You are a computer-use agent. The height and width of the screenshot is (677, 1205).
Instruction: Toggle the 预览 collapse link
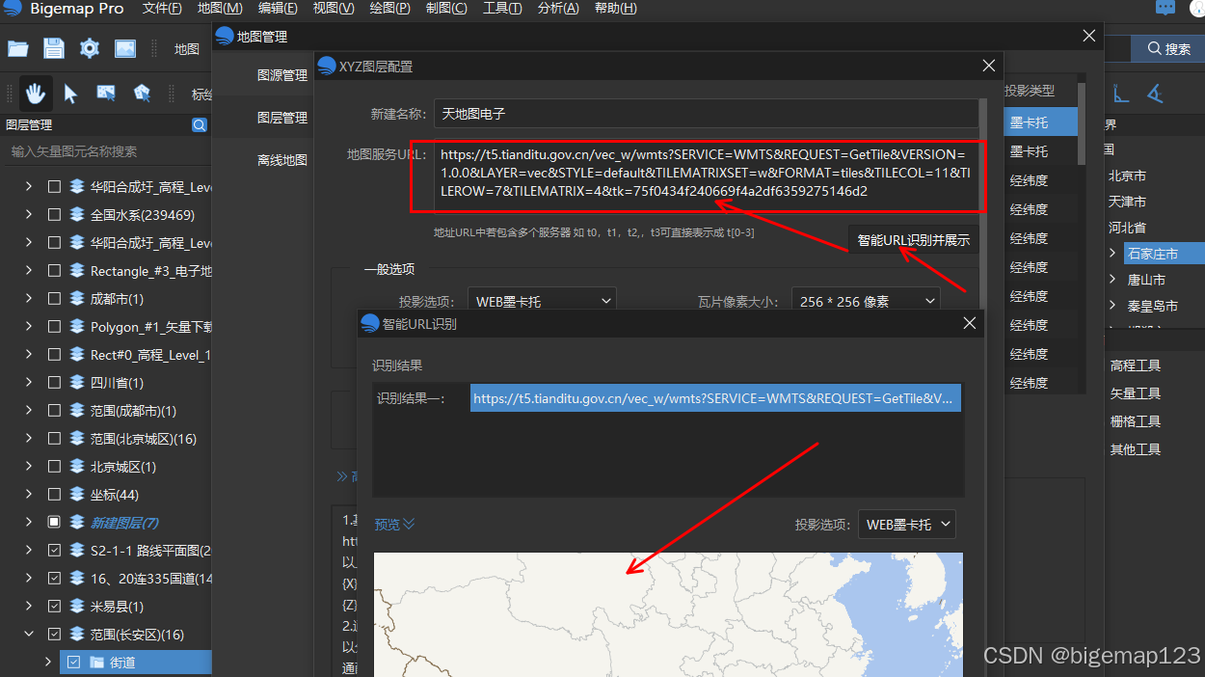[394, 525]
